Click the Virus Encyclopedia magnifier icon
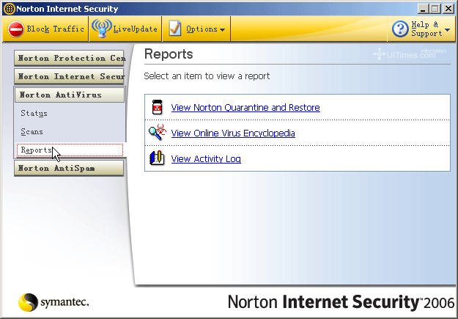The height and width of the screenshot is (319, 458). point(157,132)
